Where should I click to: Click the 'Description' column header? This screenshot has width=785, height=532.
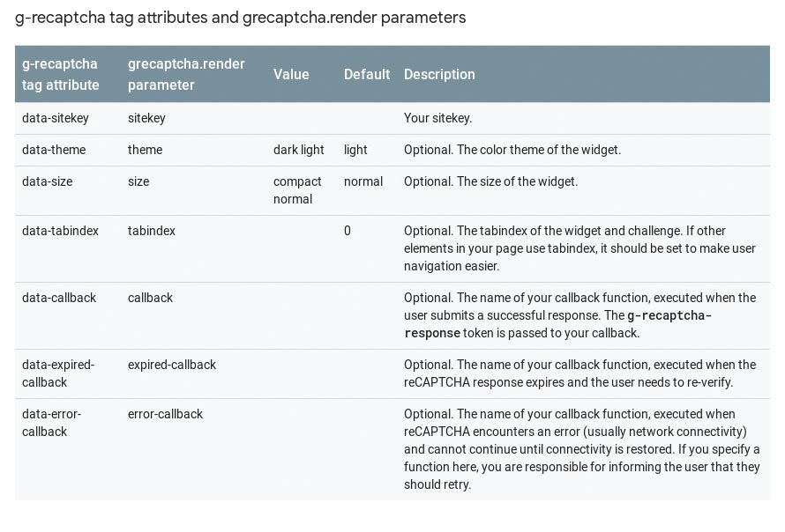pos(439,75)
